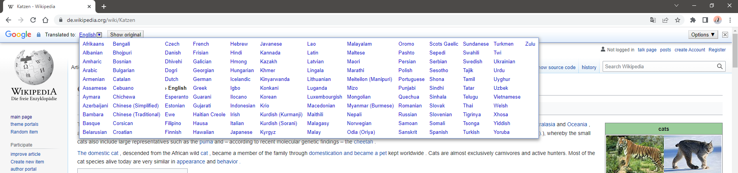
Task: Choose Kurdish (Sorani) language
Action: tap(278, 123)
